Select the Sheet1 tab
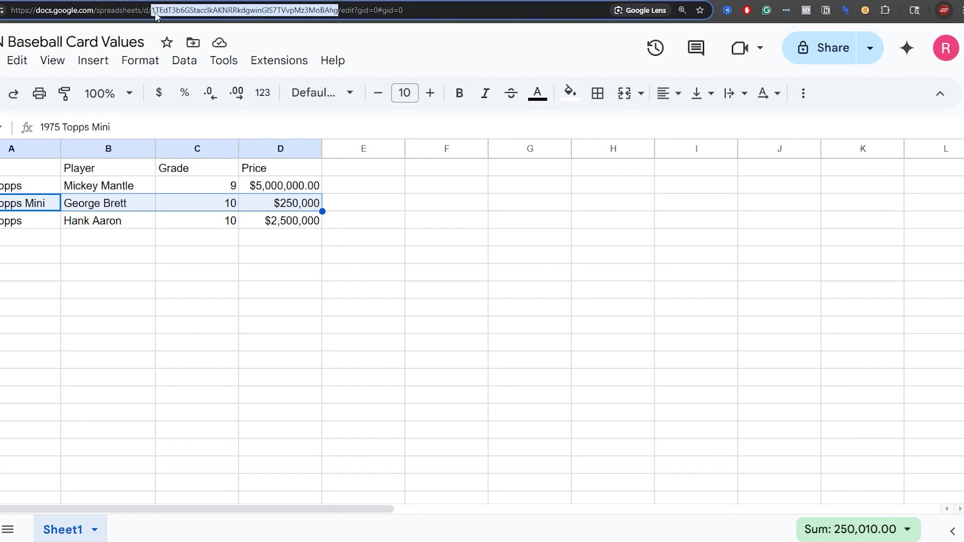Screen dimensions: 964x542 pyautogui.click(x=63, y=529)
